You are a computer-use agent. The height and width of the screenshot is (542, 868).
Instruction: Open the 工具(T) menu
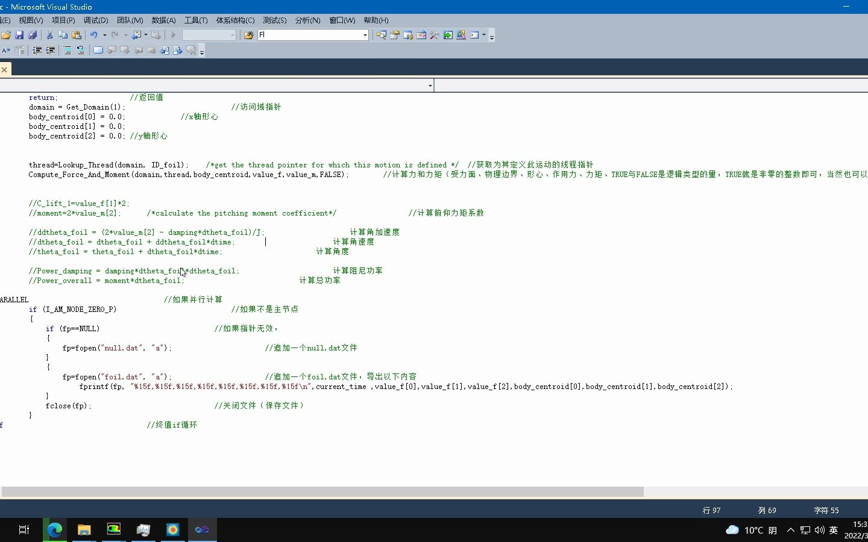(x=196, y=20)
